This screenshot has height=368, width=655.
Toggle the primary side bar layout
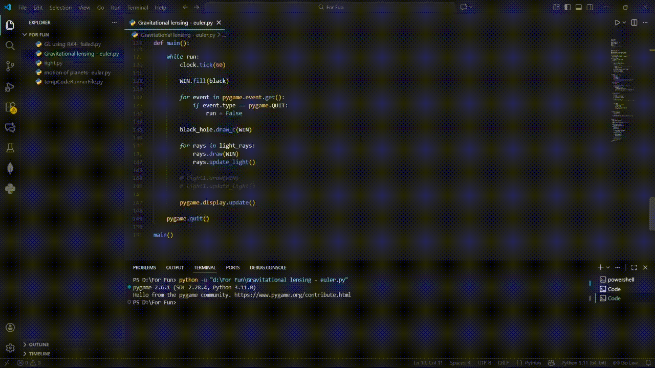(x=567, y=8)
